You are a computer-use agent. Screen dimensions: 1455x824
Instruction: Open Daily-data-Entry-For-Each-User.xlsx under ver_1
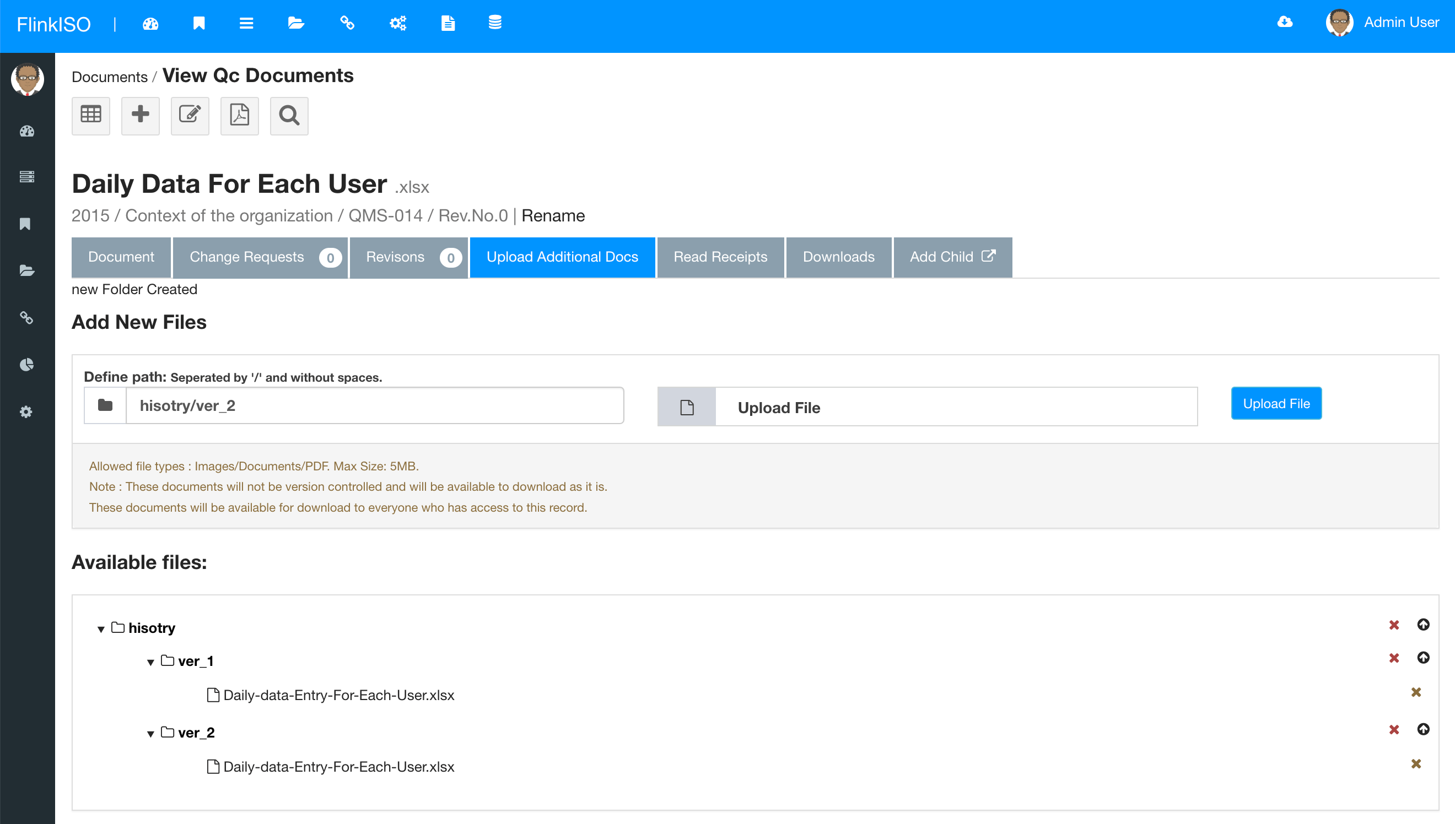point(338,695)
